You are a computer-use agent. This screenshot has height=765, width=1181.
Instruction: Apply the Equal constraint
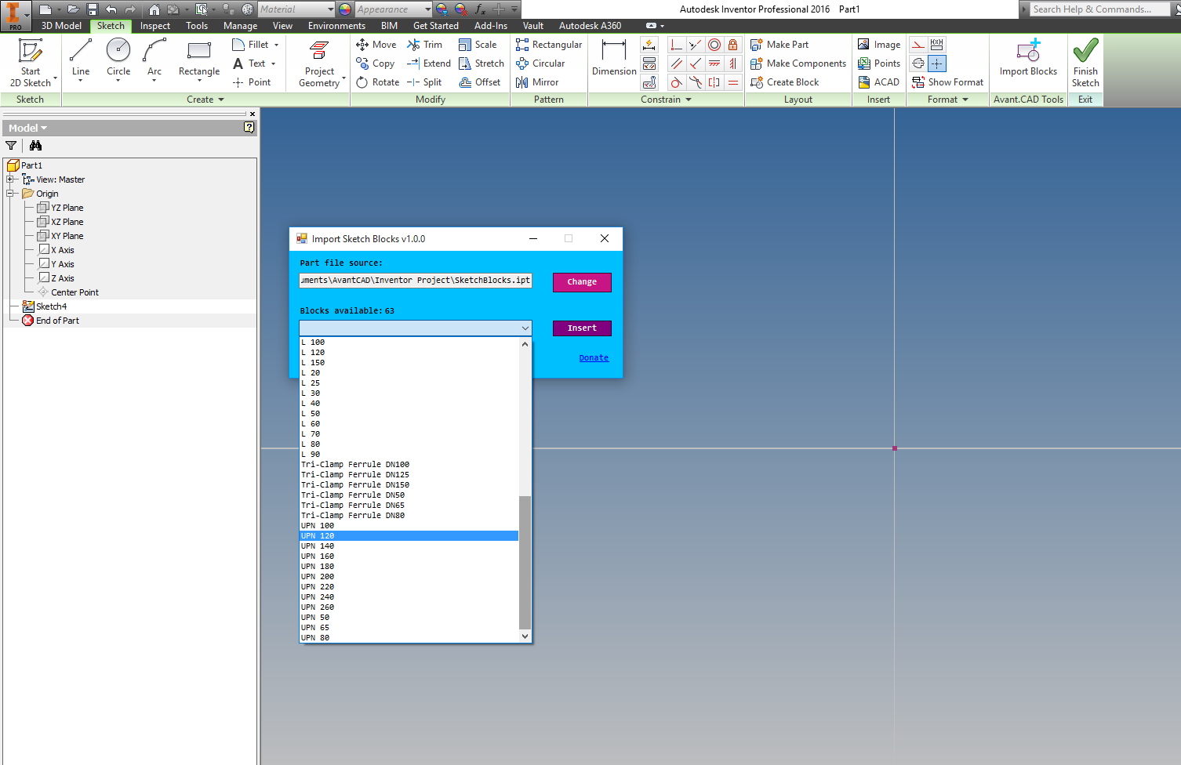click(733, 82)
